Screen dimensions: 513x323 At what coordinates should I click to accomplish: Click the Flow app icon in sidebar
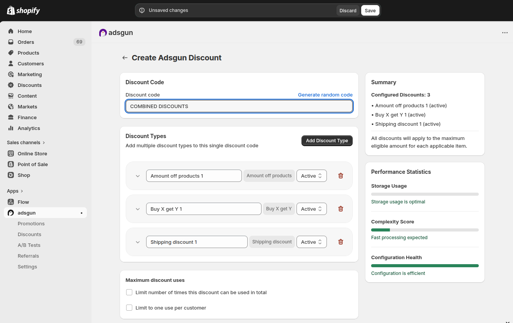click(11, 202)
